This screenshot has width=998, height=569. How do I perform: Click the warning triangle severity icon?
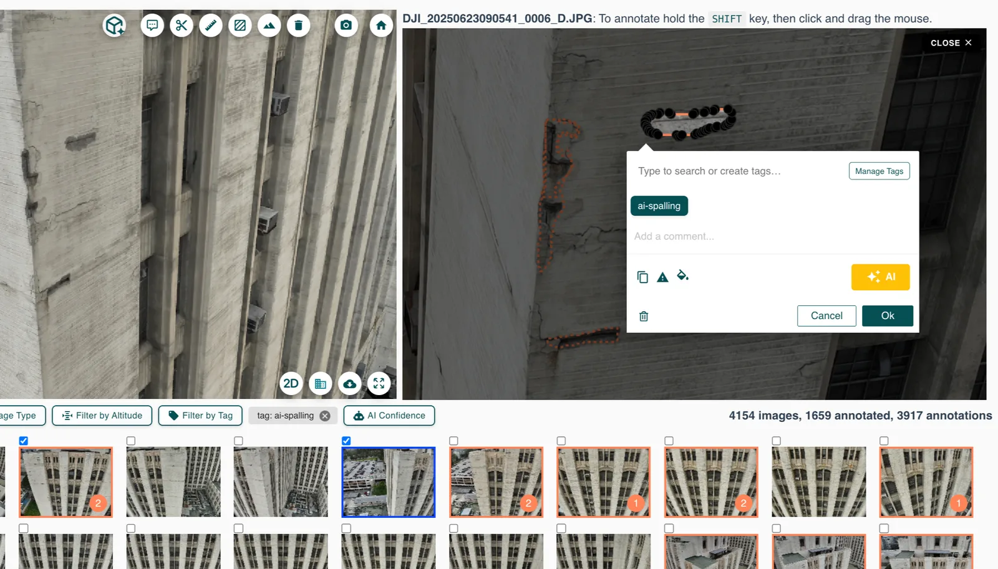[x=662, y=277]
